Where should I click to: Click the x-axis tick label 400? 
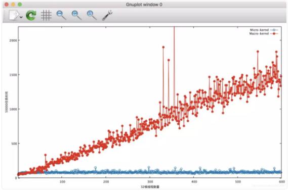(194, 182)
